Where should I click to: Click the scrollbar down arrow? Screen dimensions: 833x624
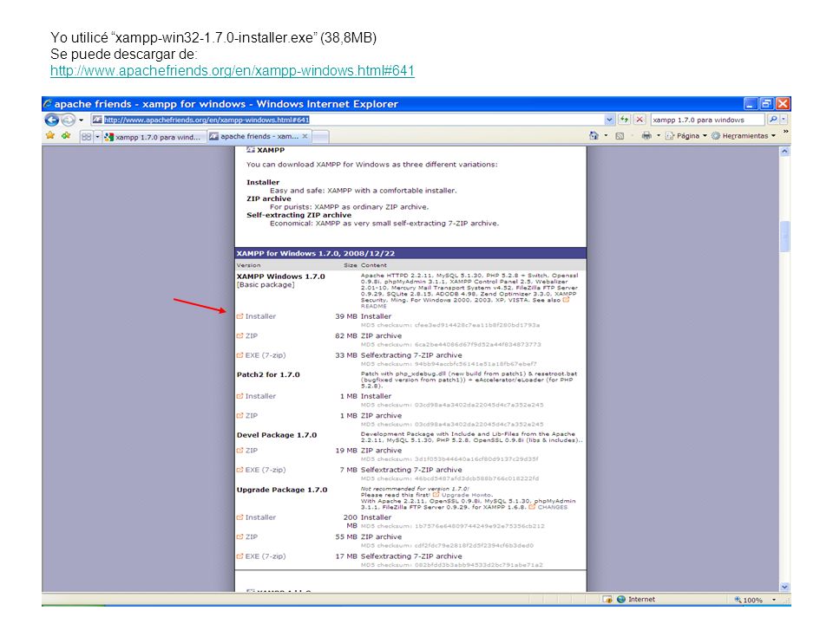click(x=784, y=587)
